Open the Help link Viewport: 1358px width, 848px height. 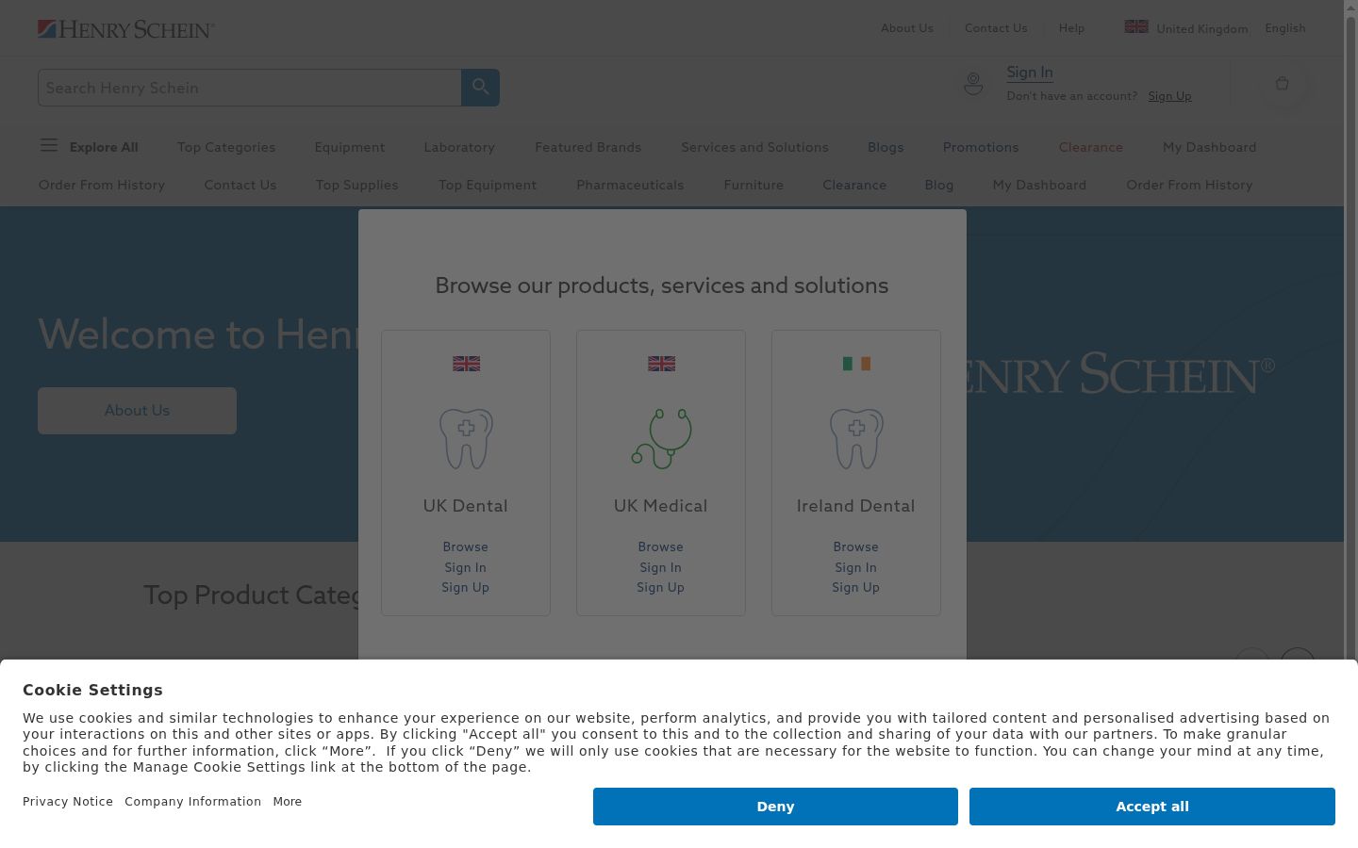[x=1071, y=28]
